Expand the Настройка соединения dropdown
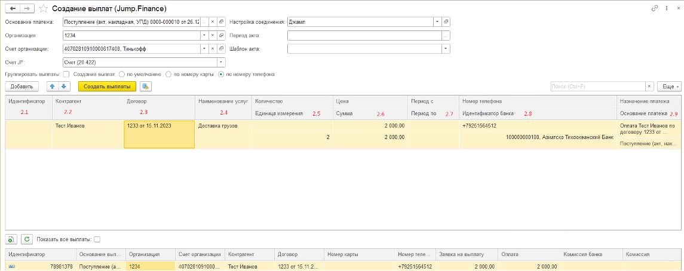The width and height of the screenshot is (684, 271). pyautogui.click(x=437, y=21)
